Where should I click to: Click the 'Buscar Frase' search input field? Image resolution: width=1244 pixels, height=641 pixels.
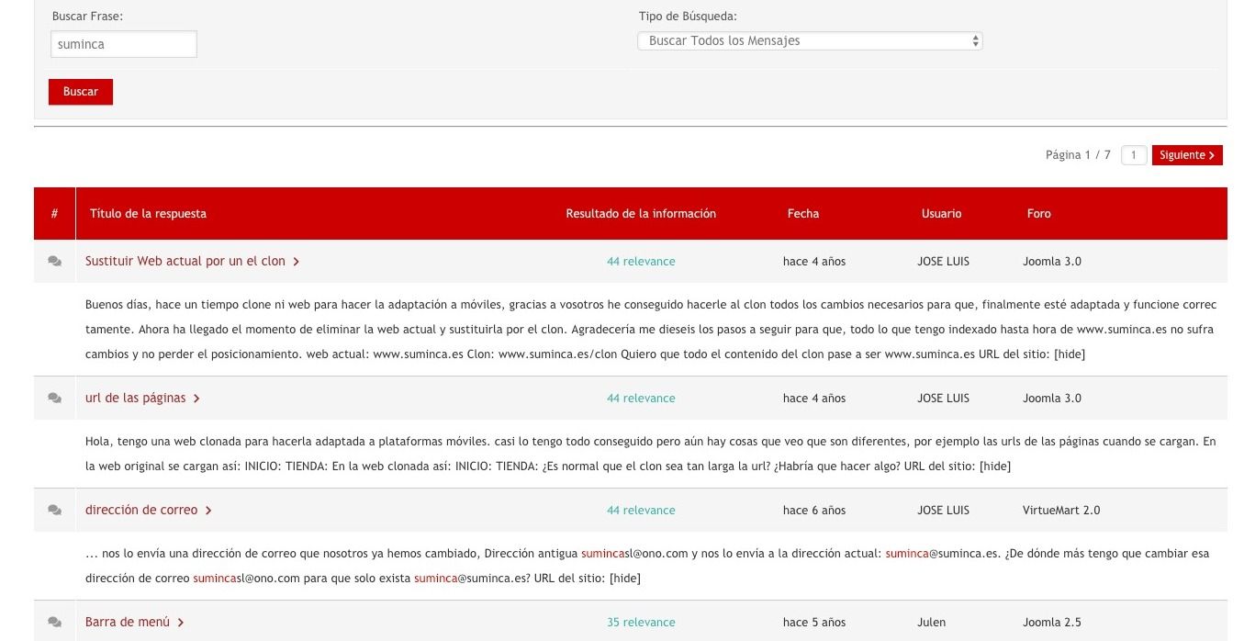coord(123,44)
